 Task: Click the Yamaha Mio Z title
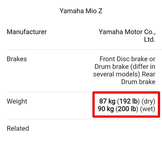[x=81, y=11]
